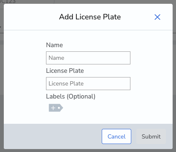Screen dimensions: 176x152
Task: Focus the License Plate input field
Action: [88, 83]
